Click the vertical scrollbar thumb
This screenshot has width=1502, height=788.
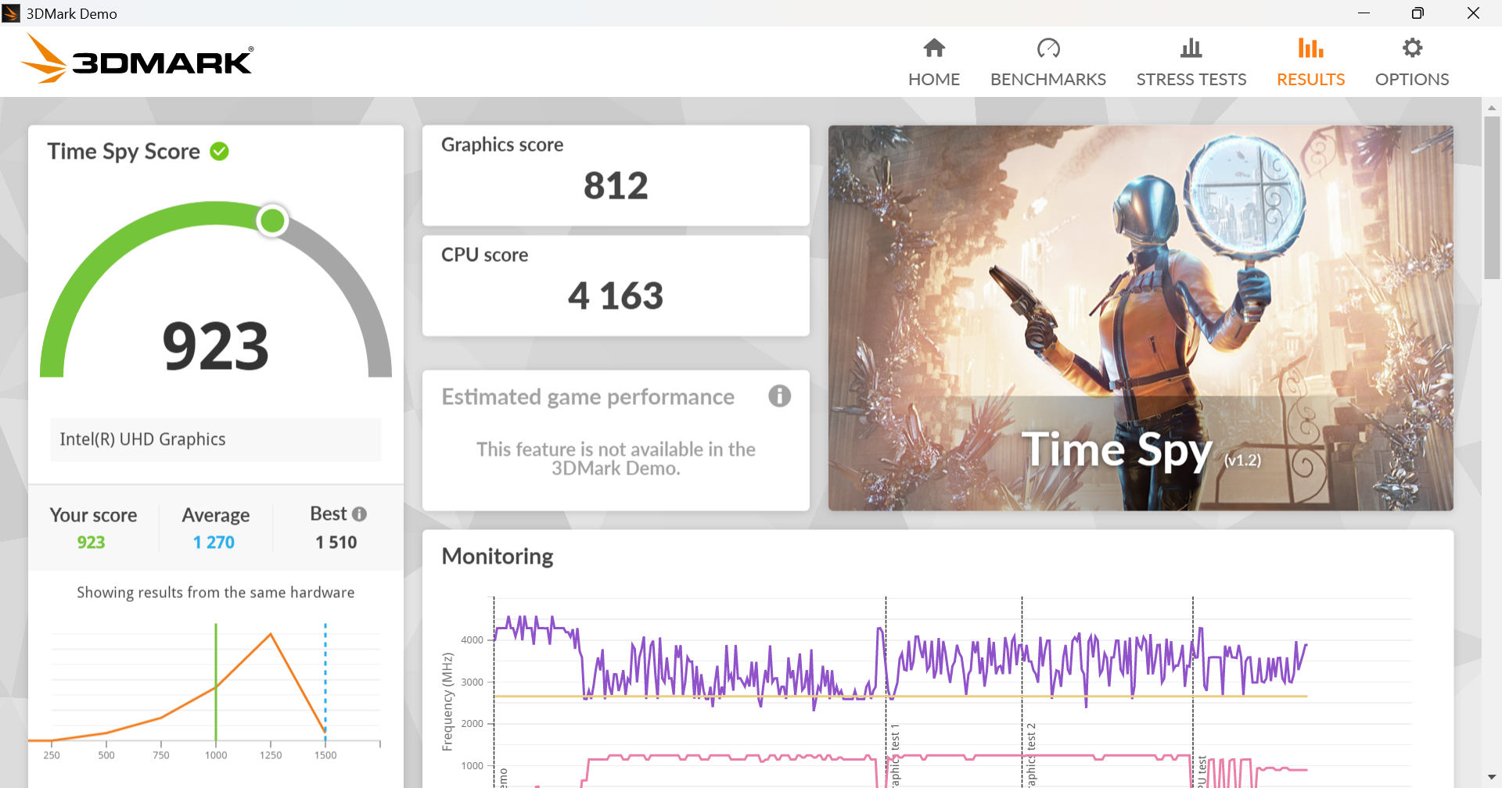[1492, 197]
